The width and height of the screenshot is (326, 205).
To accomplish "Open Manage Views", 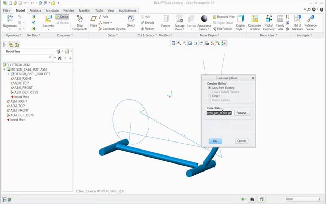I will (x=180, y=23).
